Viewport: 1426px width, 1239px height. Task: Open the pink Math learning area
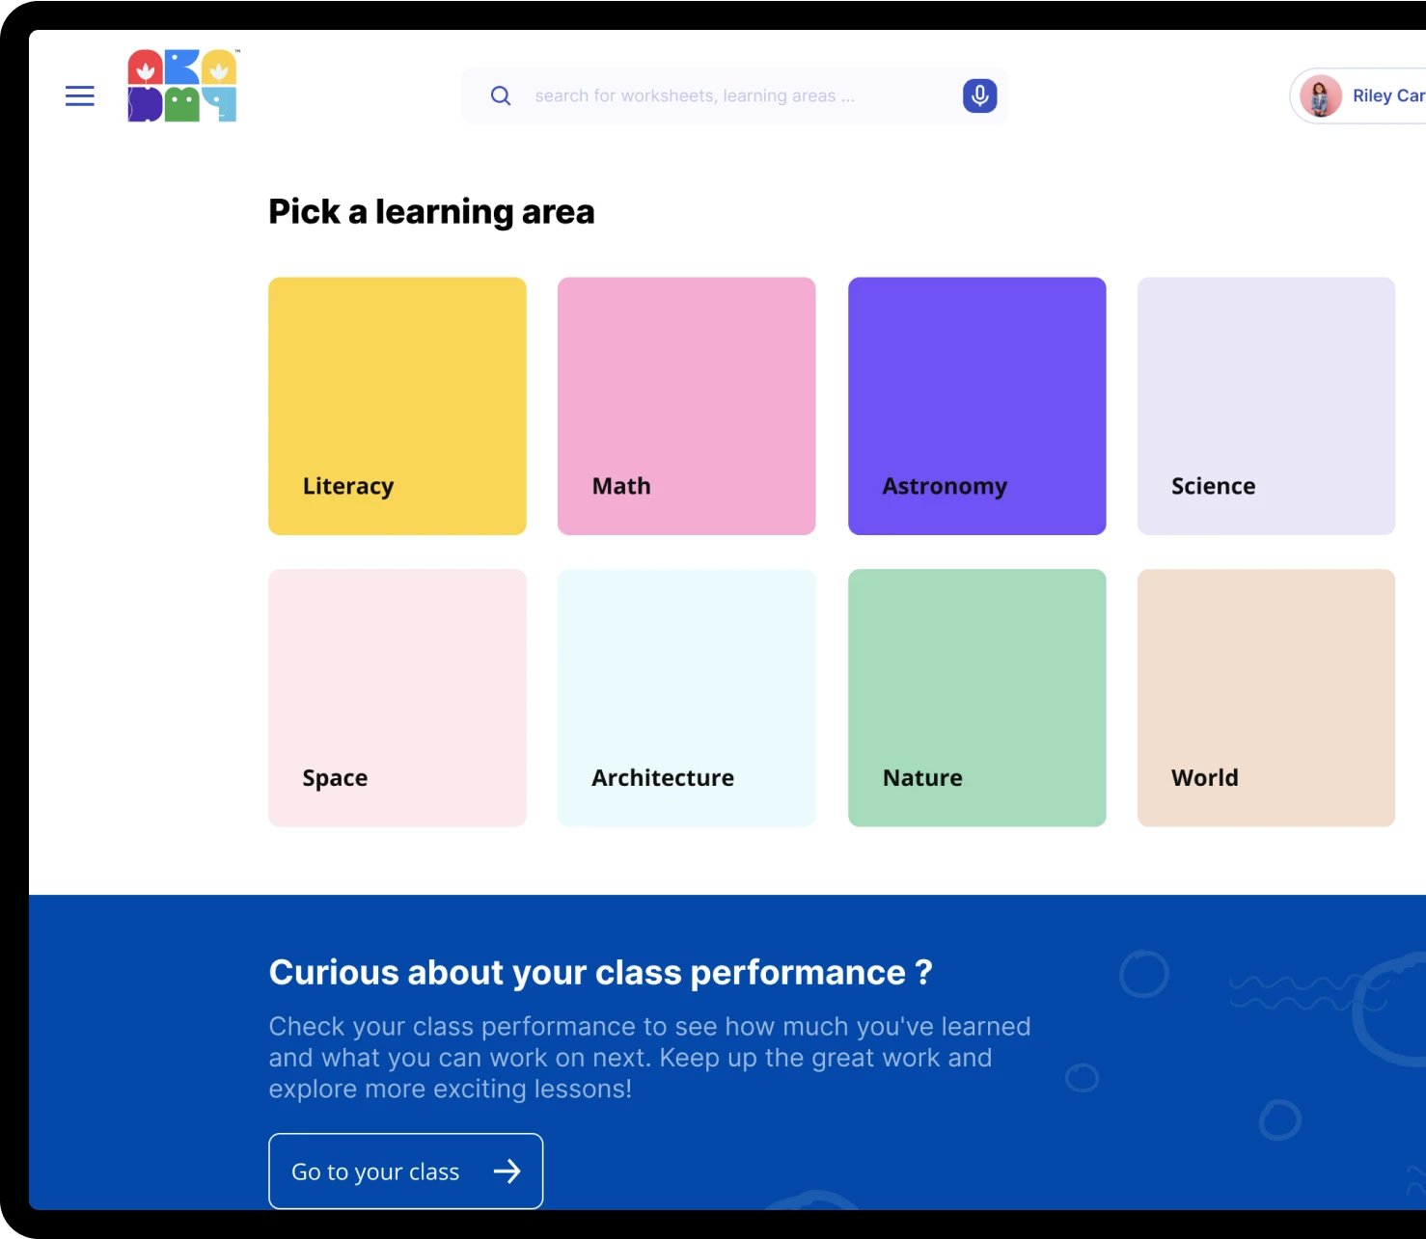pos(687,406)
